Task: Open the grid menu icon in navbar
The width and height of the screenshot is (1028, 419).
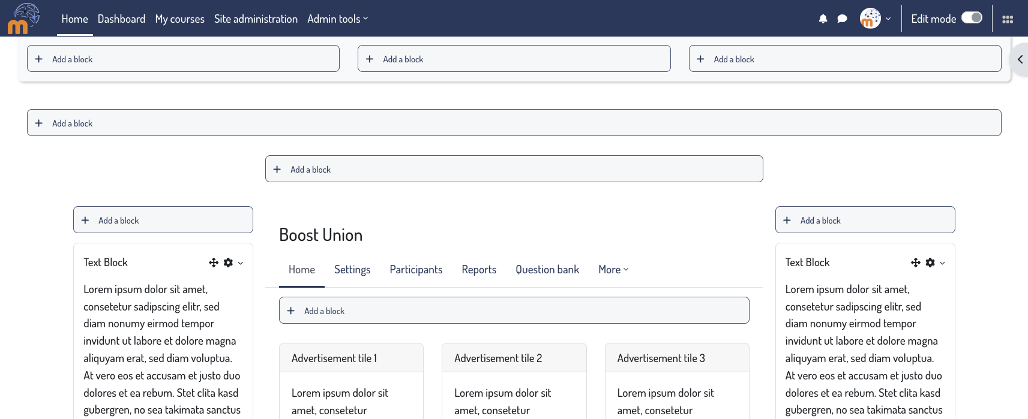Action: pyautogui.click(x=1008, y=19)
